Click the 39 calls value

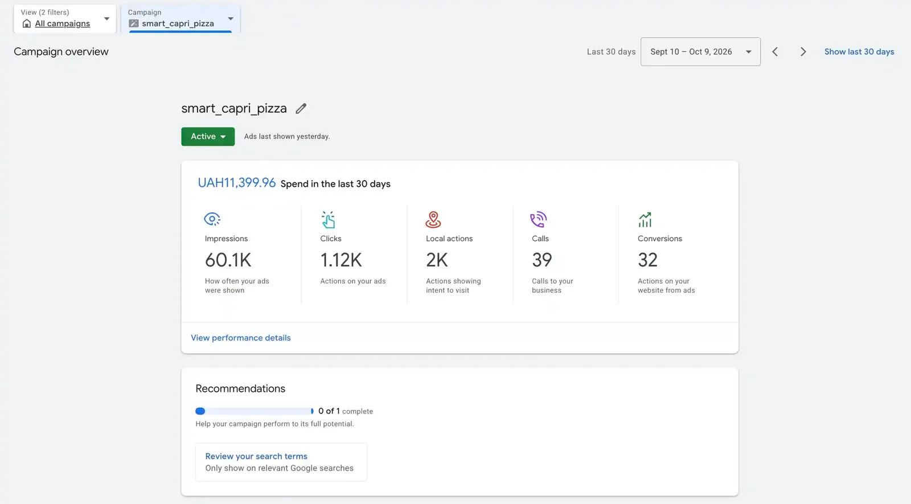(x=542, y=260)
